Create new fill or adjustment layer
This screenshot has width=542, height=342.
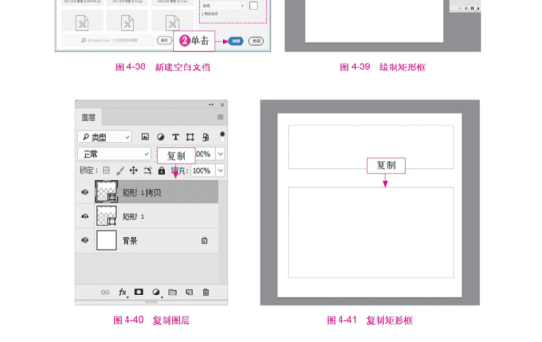(x=156, y=293)
